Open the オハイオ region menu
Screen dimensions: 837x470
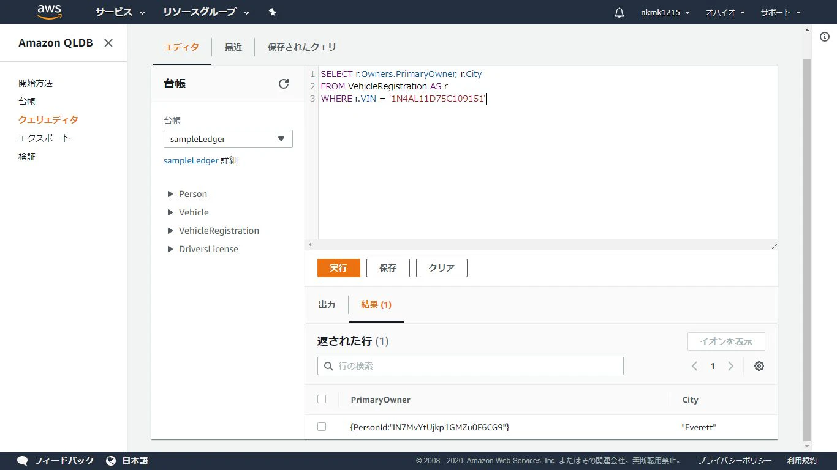(x=725, y=12)
